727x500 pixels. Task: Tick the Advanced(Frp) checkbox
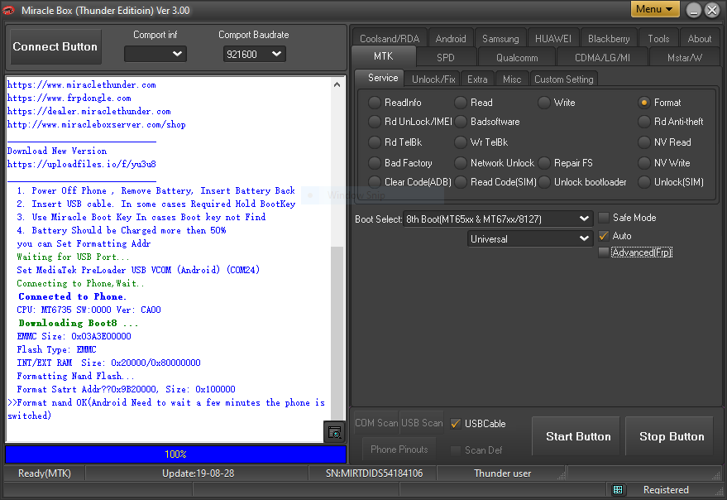[x=603, y=252]
